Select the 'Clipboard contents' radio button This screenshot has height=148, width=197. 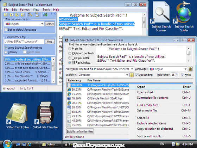click(70, 53)
